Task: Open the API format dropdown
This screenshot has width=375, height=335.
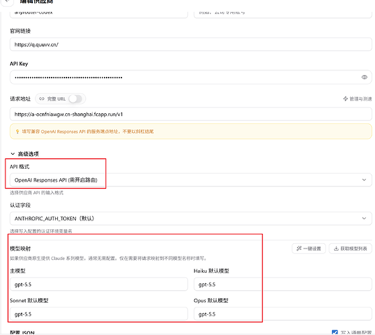Action: tap(191, 180)
